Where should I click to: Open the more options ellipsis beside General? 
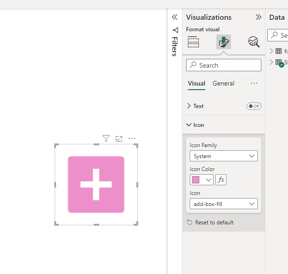(254, 83)
